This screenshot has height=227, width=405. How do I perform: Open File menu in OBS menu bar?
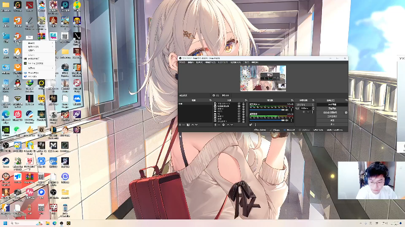pos(182,62)
